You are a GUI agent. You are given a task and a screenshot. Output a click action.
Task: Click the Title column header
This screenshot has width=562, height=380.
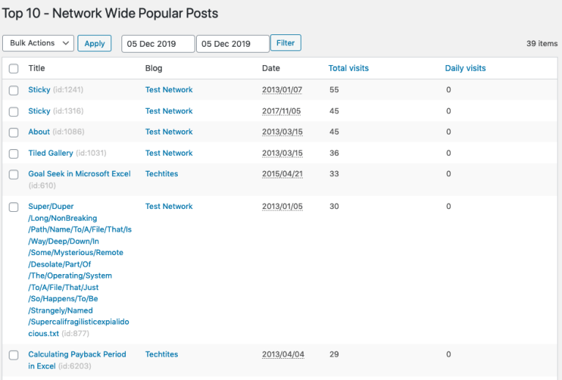click(x=37, y=68)
